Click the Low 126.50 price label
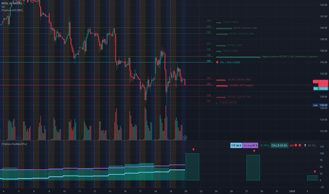The image size is (329, 194). click(x=320, y=105)
